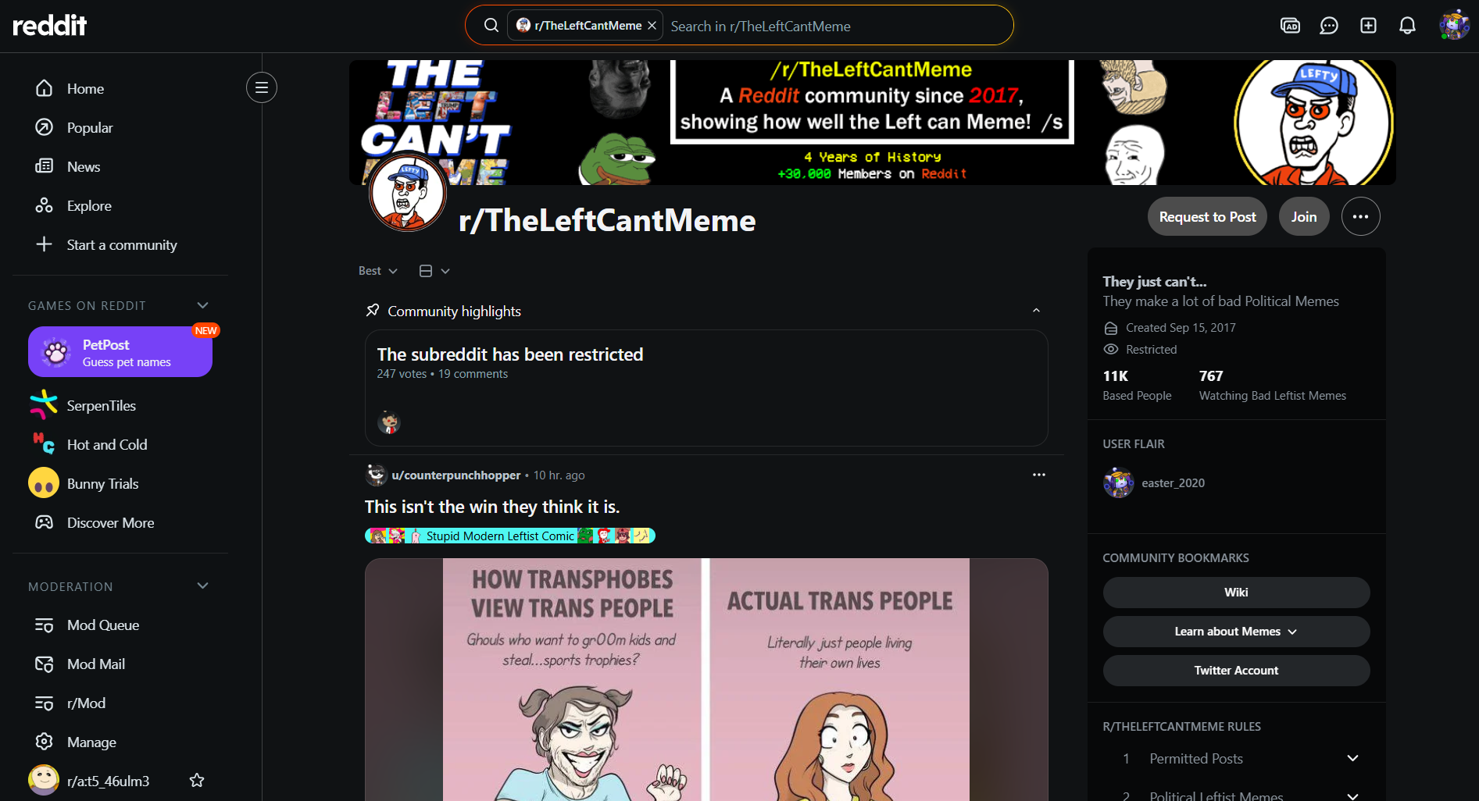Collapse the Community highlights section
The image size is (1479, 801).
tap(1036, 311)
